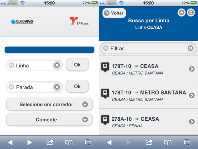Click Ok next to Linha field
This screenshot has width=198, height=149.
77,65
